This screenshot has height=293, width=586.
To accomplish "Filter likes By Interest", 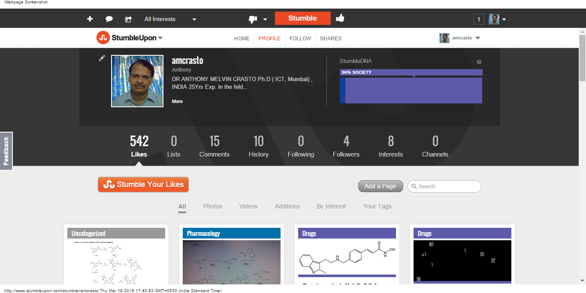I will [x=332, y=206].
